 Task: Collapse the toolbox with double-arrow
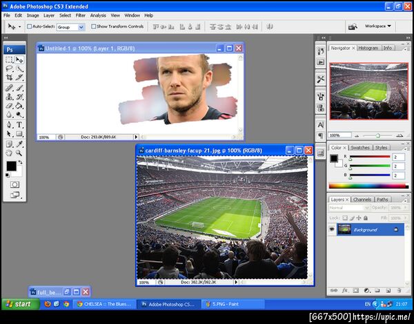coord(6,37)
